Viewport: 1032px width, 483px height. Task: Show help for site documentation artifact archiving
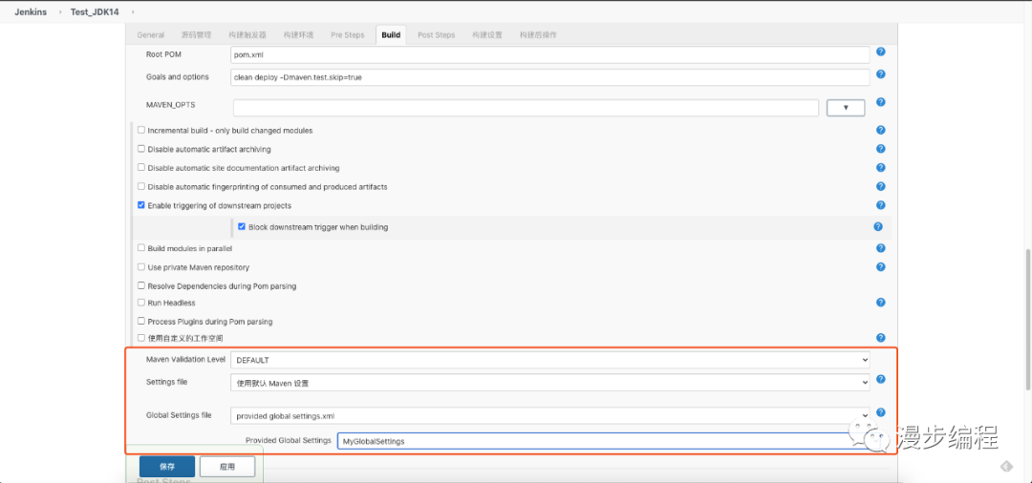tap(881, 168)
